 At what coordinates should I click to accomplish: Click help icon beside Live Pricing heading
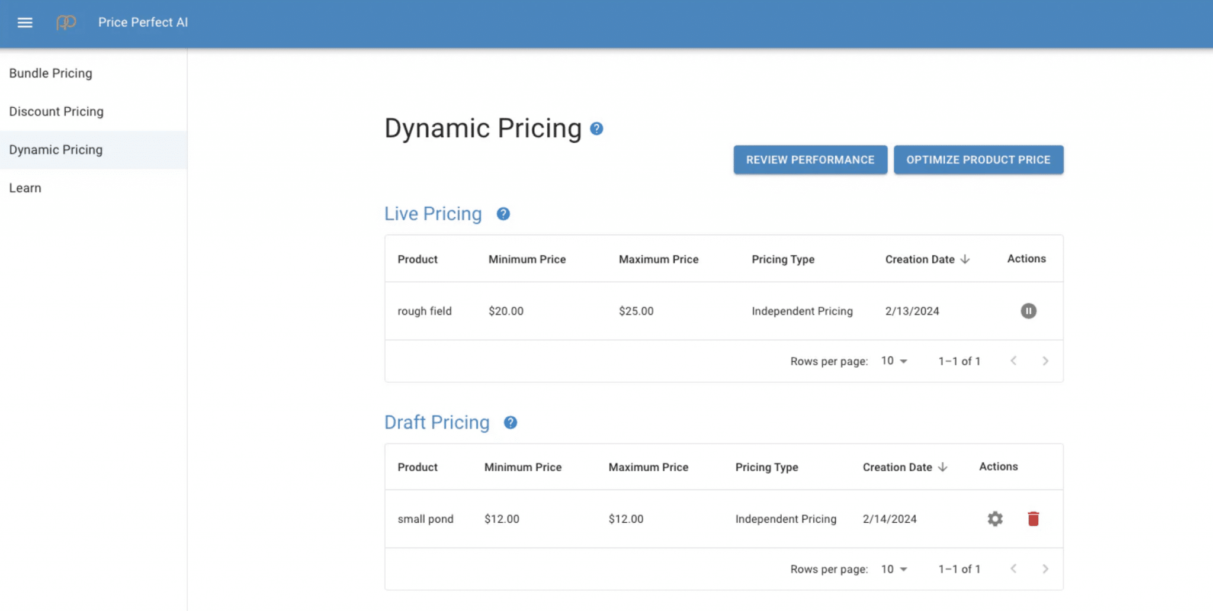coord(503,214)
